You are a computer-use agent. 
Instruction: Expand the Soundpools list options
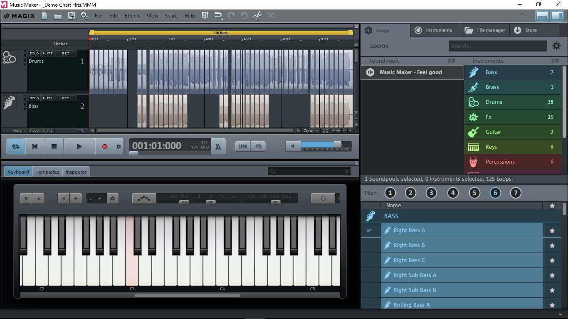452,61
